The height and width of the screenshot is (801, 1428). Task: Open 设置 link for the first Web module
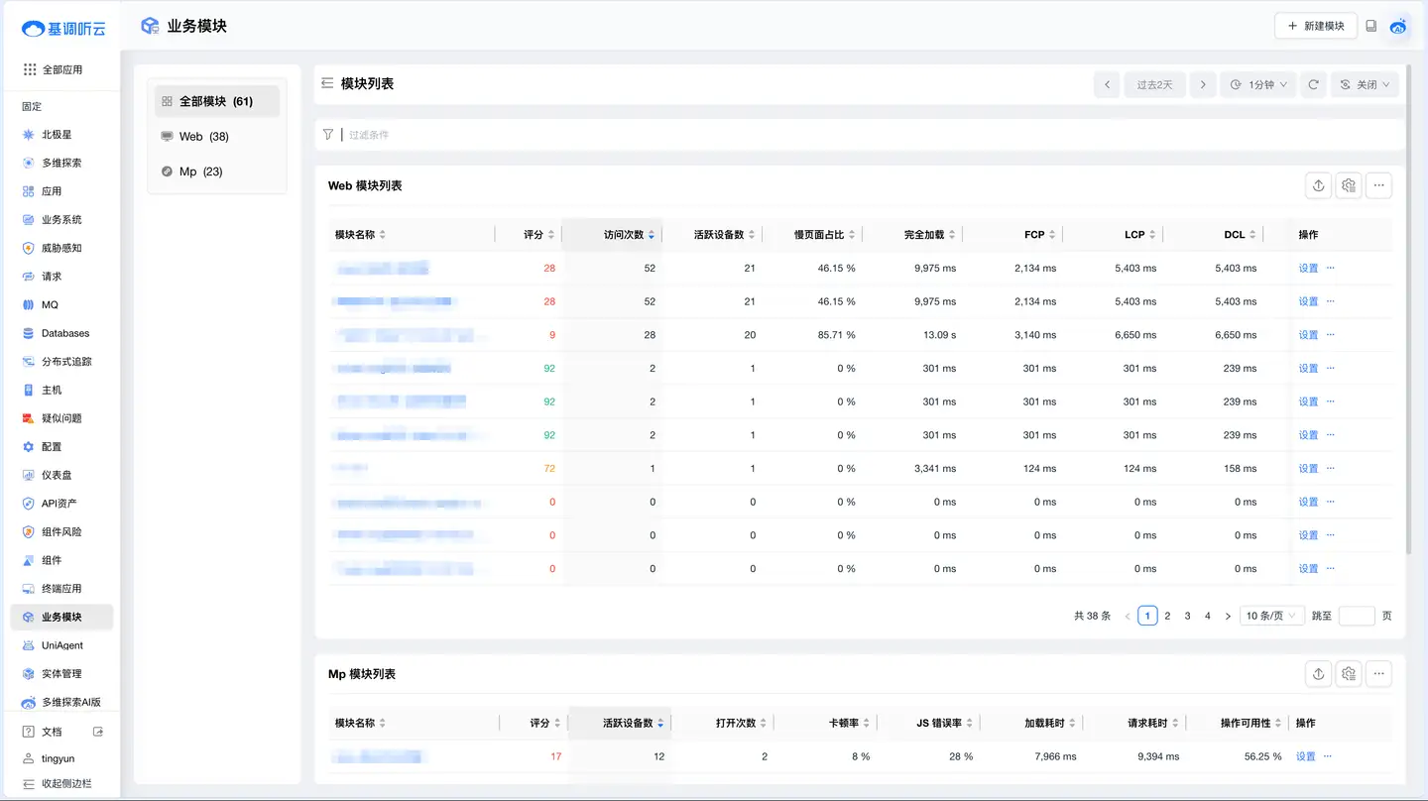click(1306, 268)
